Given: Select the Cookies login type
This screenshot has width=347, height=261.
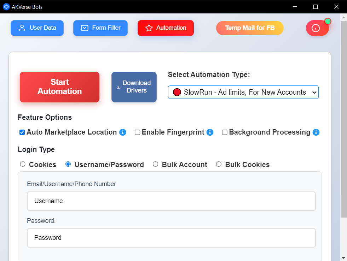Looking at the screenshot, I should click(x=23, y=164).
